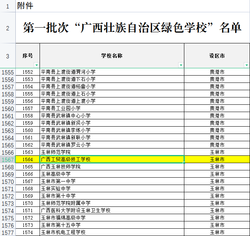Screen dimensions: 250x236
Task: Open the 设区市 column filter dropdown
Action: [x=247, y=65]
